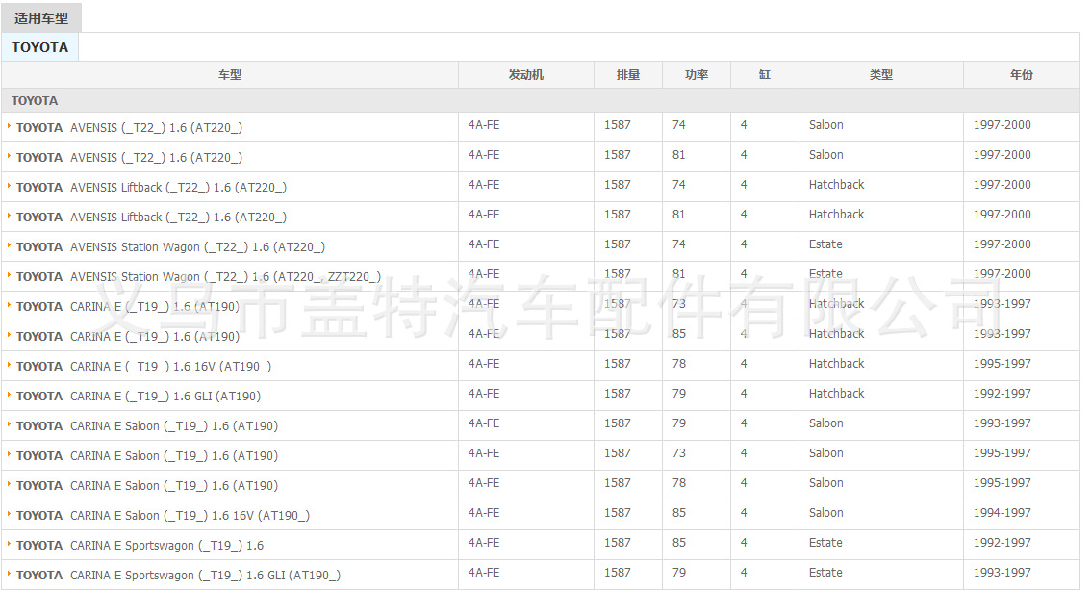Screen dimensions: 1091x590
Task: Click the 发动机 column header
Action: pos(526,74)
